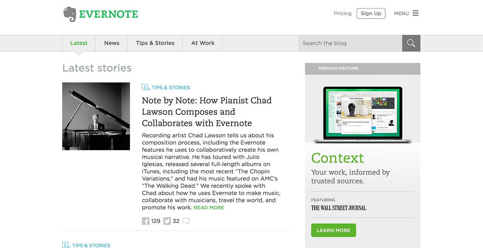Select the Latest tab
The height and width of the screenshot is (248, 483).
(79, 43)
